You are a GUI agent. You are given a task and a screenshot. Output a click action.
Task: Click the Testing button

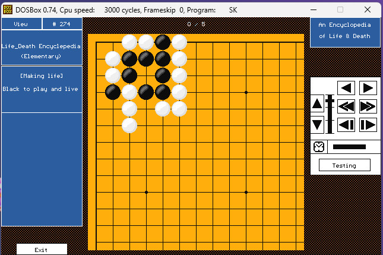point(344,165)
